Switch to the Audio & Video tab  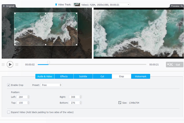point(45,76)
